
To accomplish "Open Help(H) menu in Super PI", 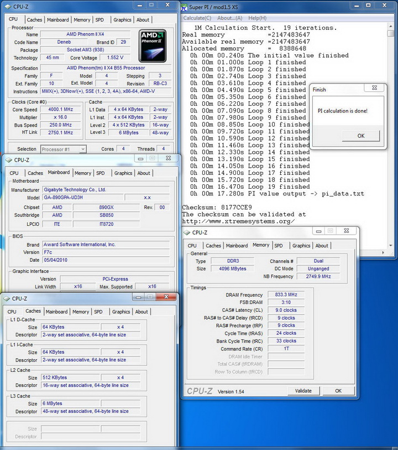I will pos(257,18).
